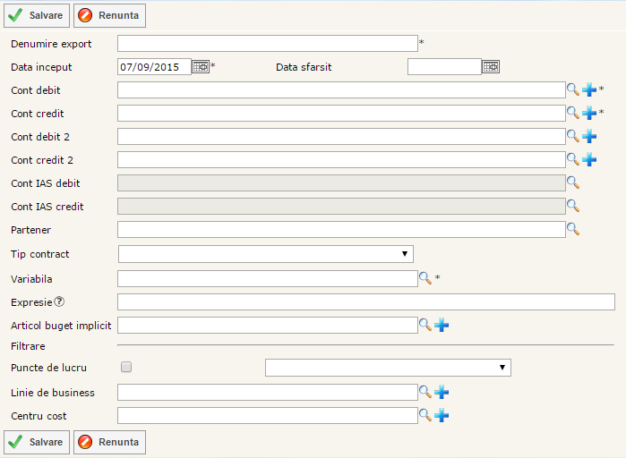Viewport: 626px width, 458px height.
Task: Open calendar picker for Data sfarsit
Action: coord(490,66)
